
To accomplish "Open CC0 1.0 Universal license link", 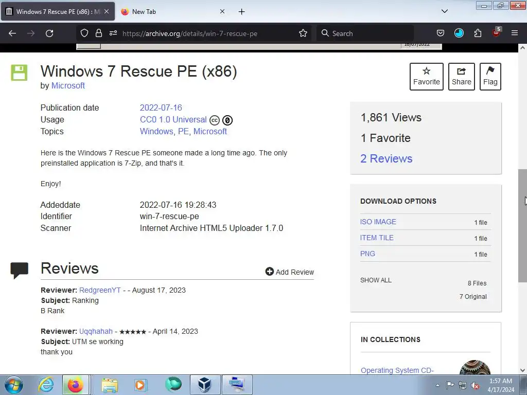I will pos(173,119).
